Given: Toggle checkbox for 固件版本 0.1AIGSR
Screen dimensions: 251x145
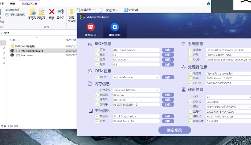Looking at the screenshot, I should pyautogui.click(x=190, y=122).
